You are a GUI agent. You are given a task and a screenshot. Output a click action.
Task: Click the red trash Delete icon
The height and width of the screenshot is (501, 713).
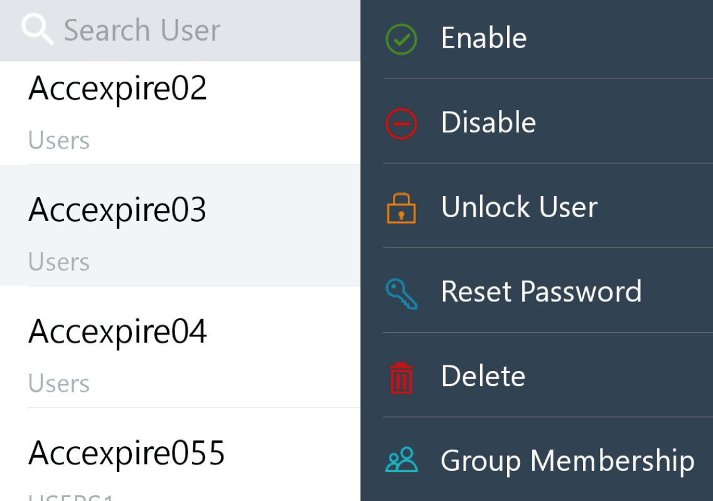[x=401, y=377]
